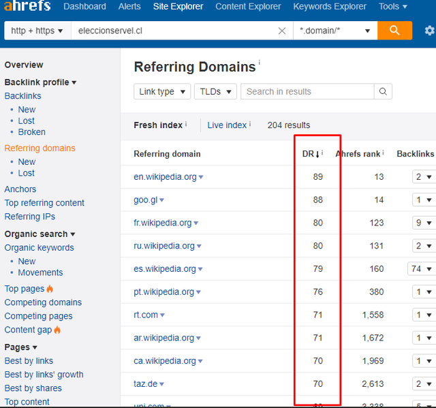The image size is (436, 408).
Task: Sort by the Backlinks column header
Action: [x=416, y=154]
